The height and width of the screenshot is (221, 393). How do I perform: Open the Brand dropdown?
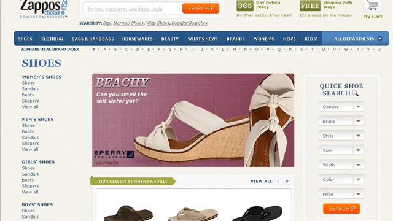pos(341,122)
